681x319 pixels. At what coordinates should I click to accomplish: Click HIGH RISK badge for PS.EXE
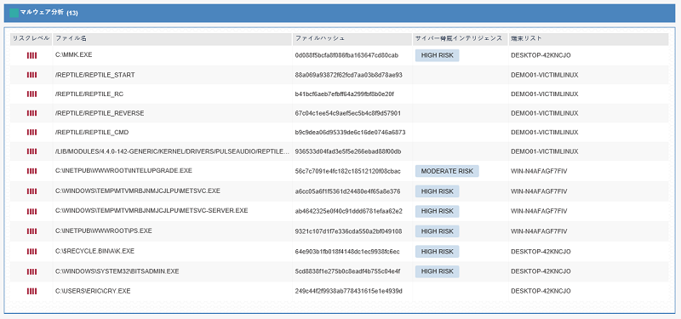pos(437,231)
